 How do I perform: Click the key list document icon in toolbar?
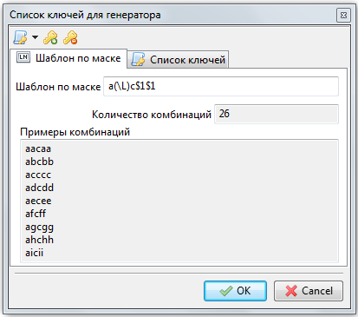pyautogui.click(x=20, y=37)
